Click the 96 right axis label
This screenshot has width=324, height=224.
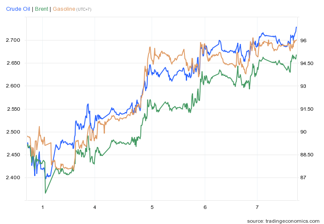pos(303,40)
